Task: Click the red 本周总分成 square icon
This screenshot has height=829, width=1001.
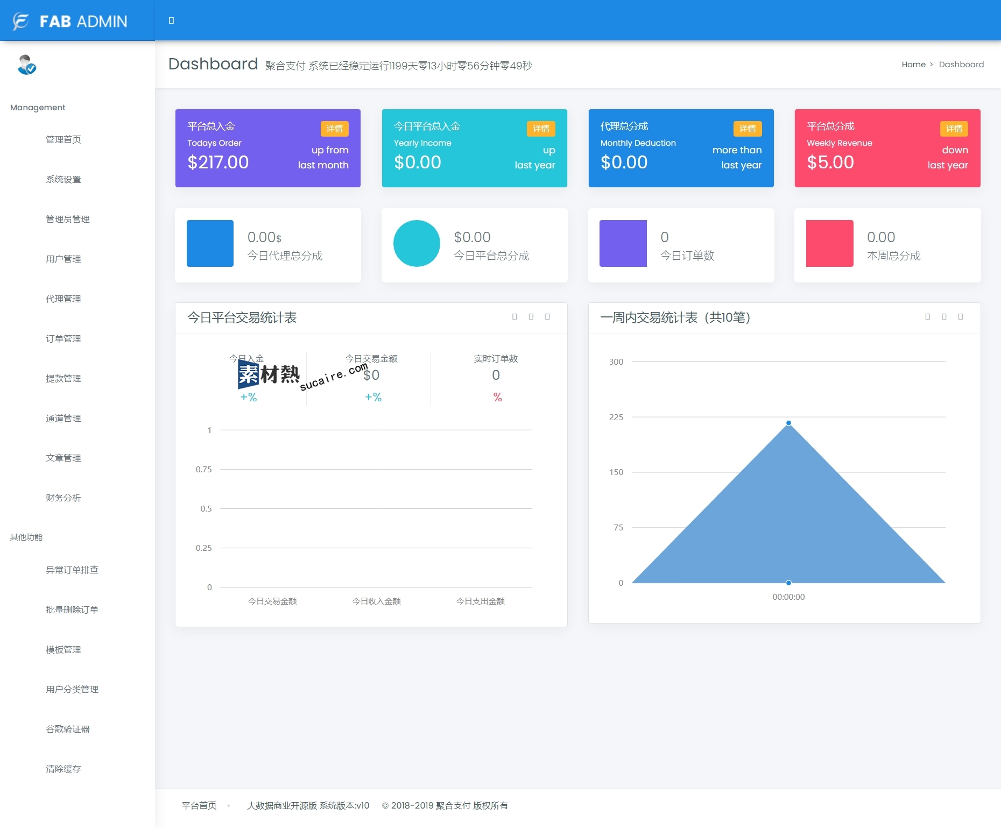Action: tap(829, 243)
